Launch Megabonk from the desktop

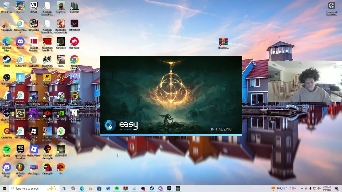(x=34, y=25)
